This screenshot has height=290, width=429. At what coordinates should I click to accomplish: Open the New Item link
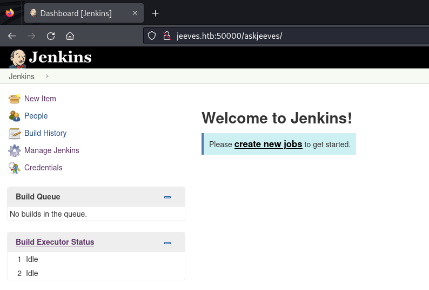pyautogui.click(x=40, y=99)
